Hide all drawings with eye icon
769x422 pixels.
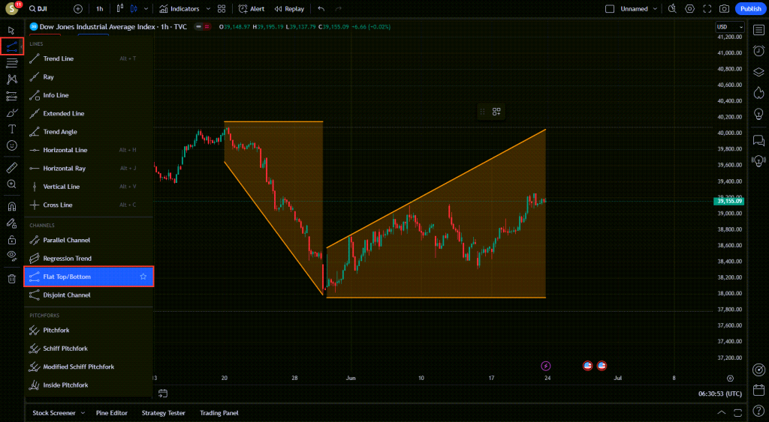[12, 256]
